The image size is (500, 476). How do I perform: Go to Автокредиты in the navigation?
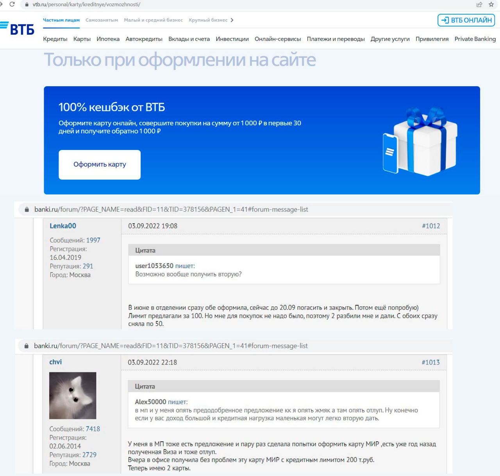[x=144, y=39]
